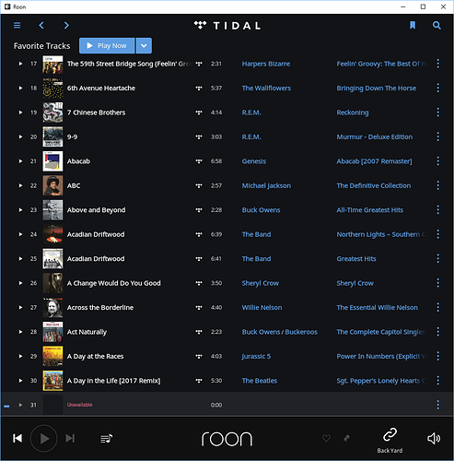Click the Unavailable label on track 31
The width and height of the screenshot is (454, 461).
coord(79,405)
